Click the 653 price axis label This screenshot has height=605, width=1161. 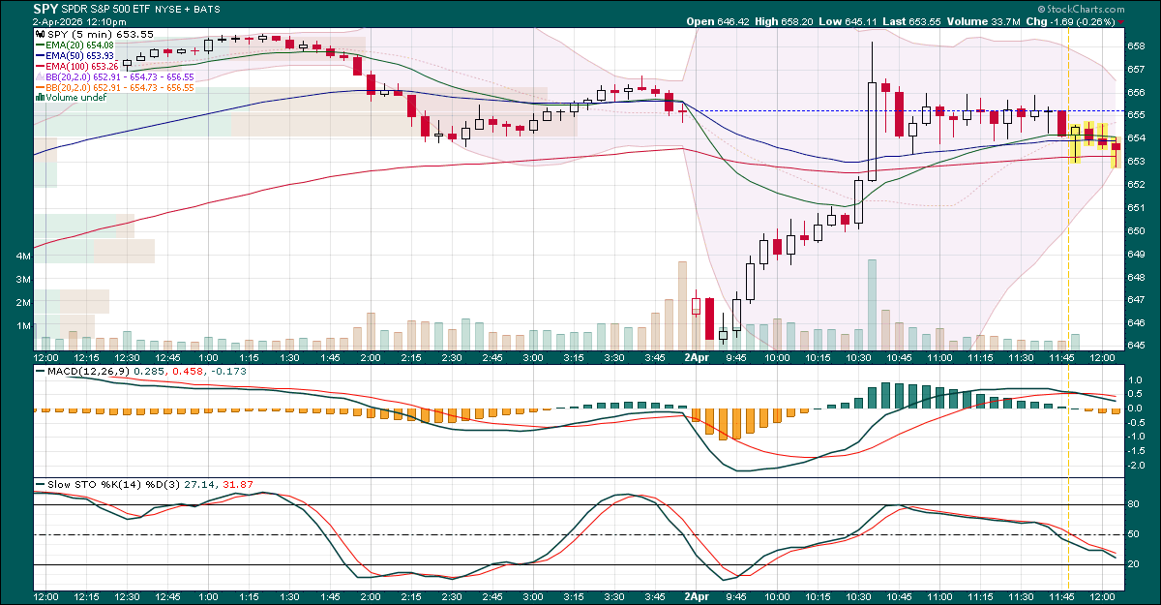[x=1136, y=162]
